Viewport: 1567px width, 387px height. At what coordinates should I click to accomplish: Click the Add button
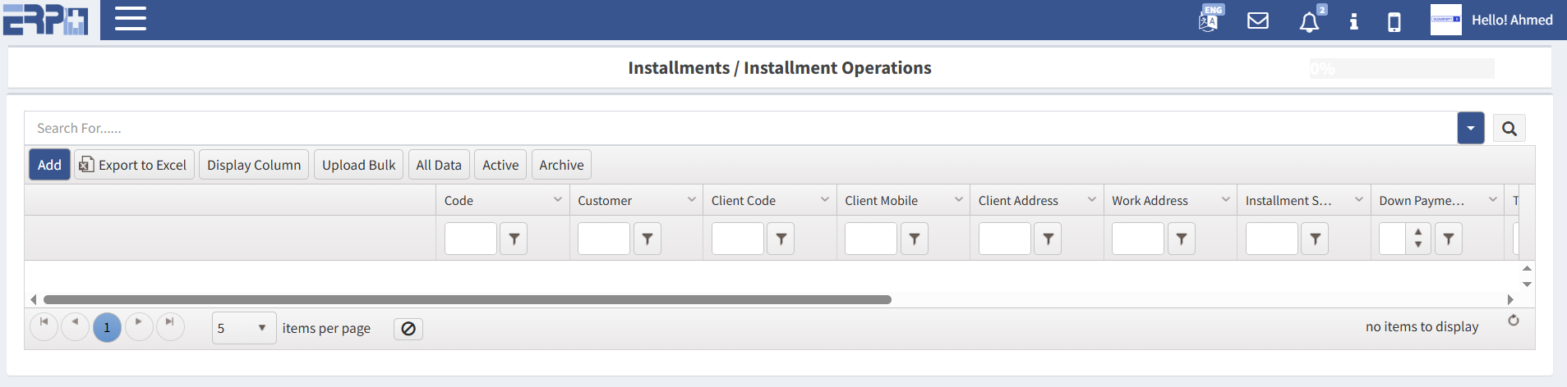coord(49,165)
